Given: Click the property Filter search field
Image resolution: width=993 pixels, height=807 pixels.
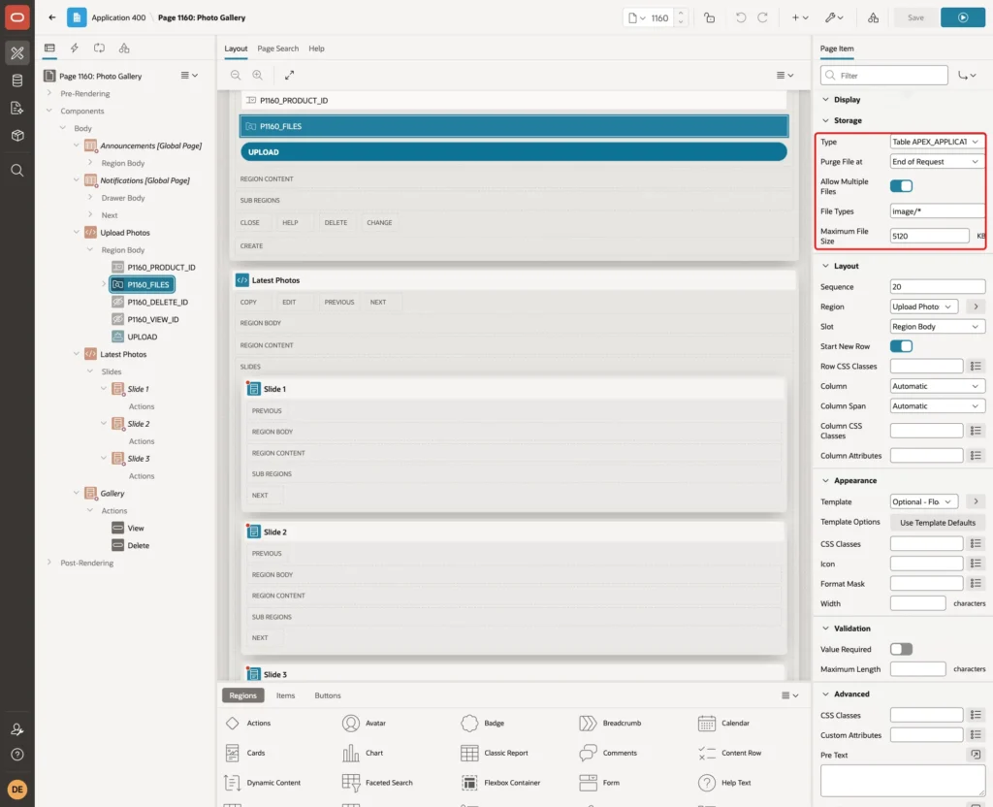Looking at the screenshot, I should [884, 76].
